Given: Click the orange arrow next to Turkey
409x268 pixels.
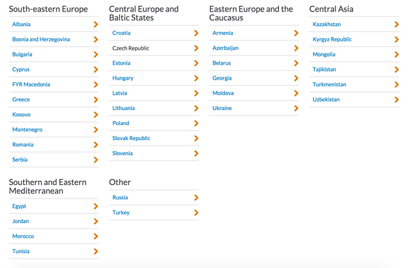Looking at the screenshot, I should [x=196, y=213].
